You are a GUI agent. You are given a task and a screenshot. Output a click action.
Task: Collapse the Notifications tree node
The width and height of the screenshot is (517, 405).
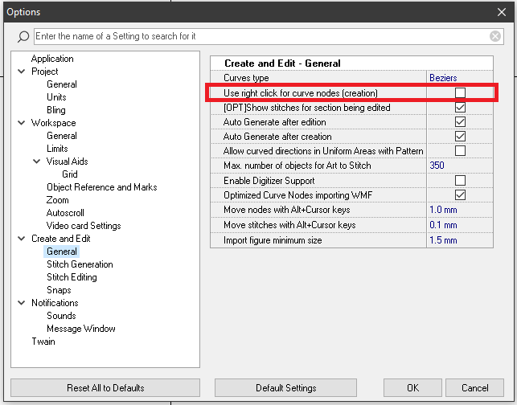(22, 303)
